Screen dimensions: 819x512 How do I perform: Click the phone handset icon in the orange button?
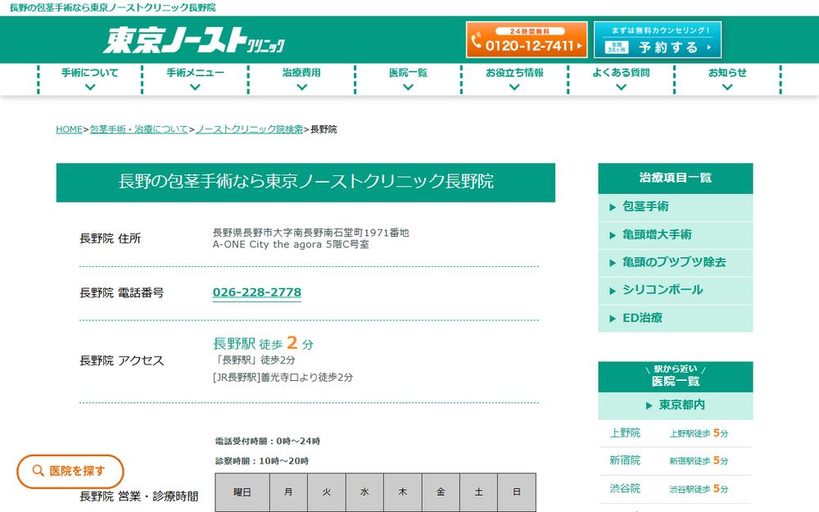477,41
